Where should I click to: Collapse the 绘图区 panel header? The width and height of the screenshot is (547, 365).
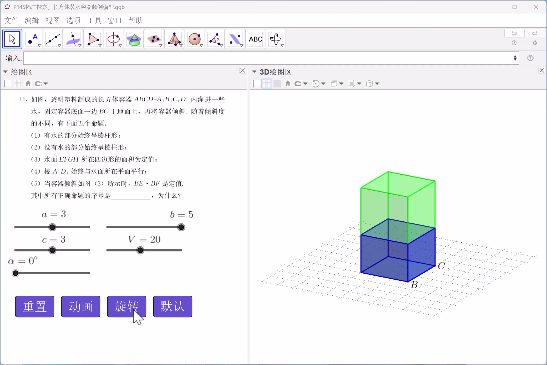(x=5, y=71)
